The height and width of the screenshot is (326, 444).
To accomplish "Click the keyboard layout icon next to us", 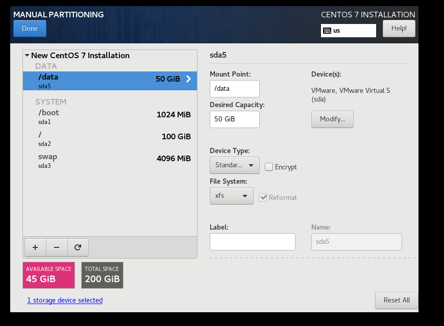I will 327,31.
